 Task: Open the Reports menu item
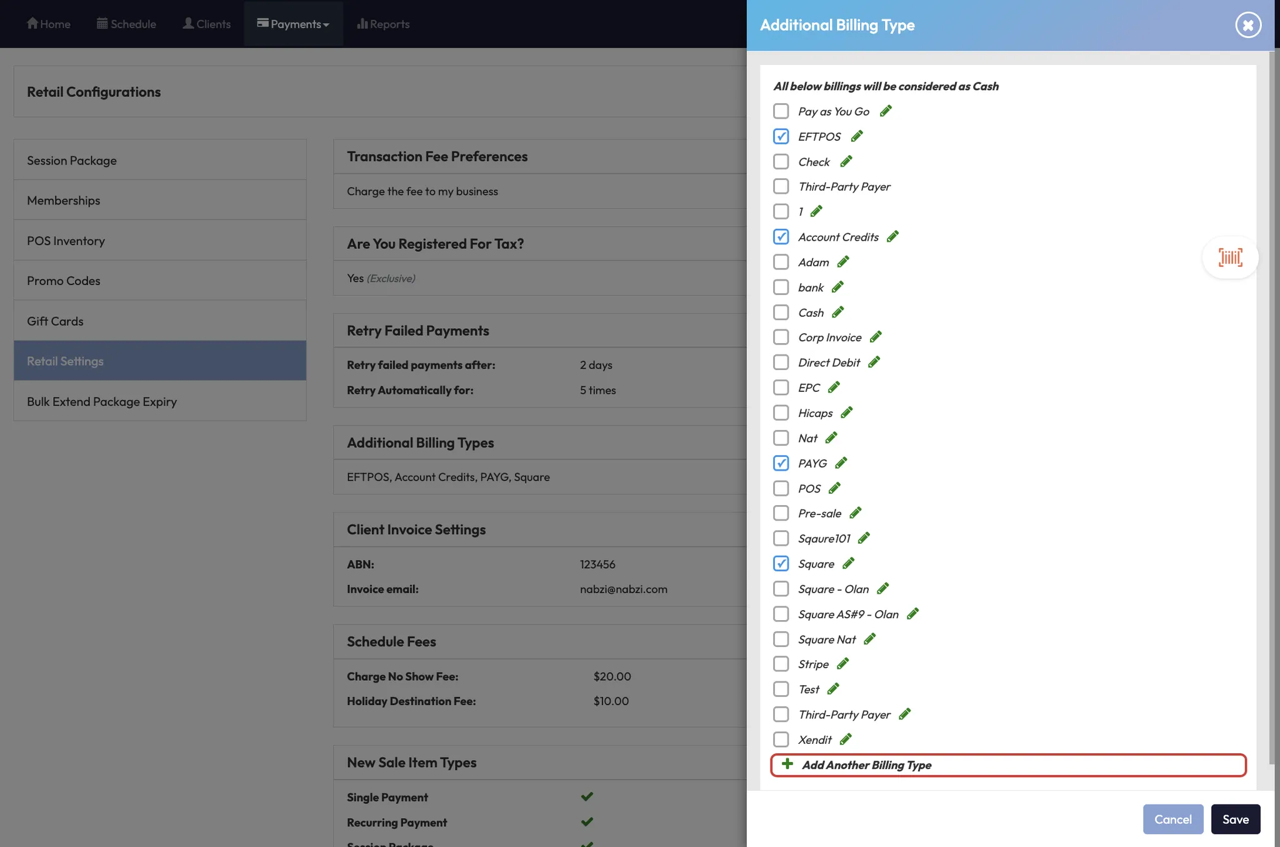[x=383, y=24]
